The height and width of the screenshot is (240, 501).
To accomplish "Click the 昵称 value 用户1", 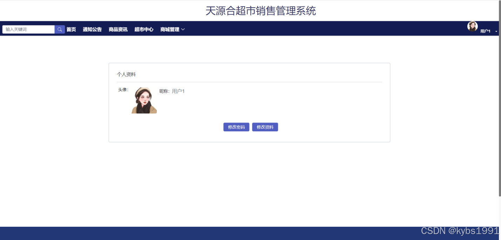I will [178, 91].
